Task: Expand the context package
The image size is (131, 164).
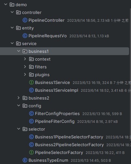Action: pyautogui.click(x=25, y=59)
